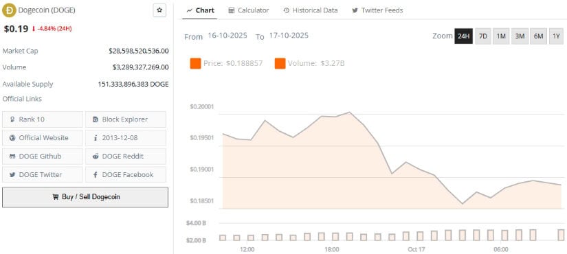
Task: Click the Twitter icon in Twitter Feeds tab
Action: [355, 10]
